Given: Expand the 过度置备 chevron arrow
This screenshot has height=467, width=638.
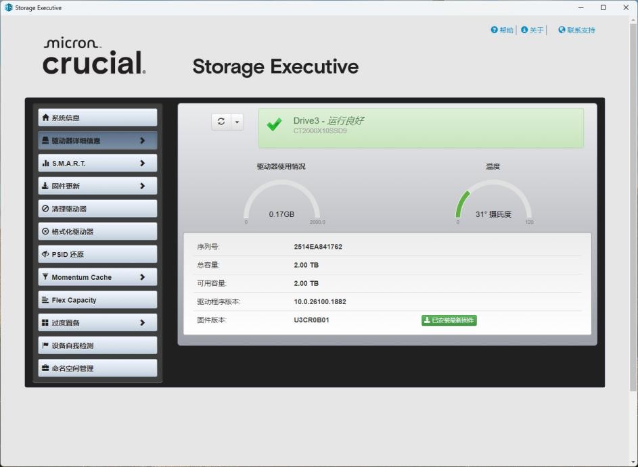Looking at the screenshot, I should click(142, 322).
